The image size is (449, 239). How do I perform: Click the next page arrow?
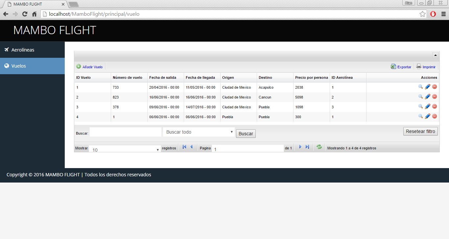tap(300, 147)
